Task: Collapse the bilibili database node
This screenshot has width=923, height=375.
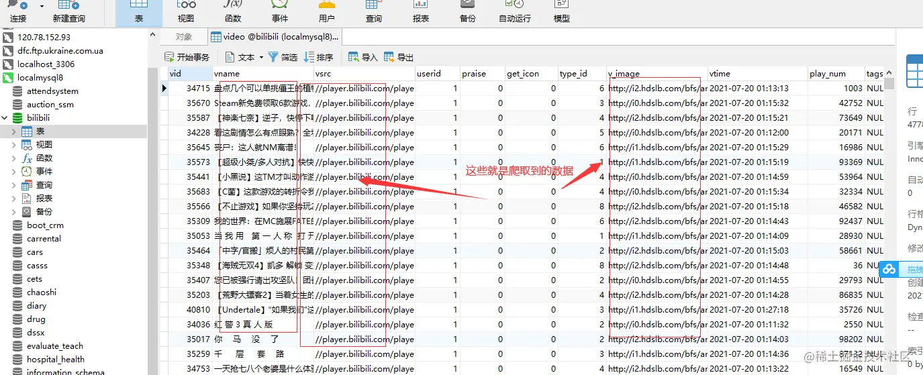Action: [x=5, y=117]
